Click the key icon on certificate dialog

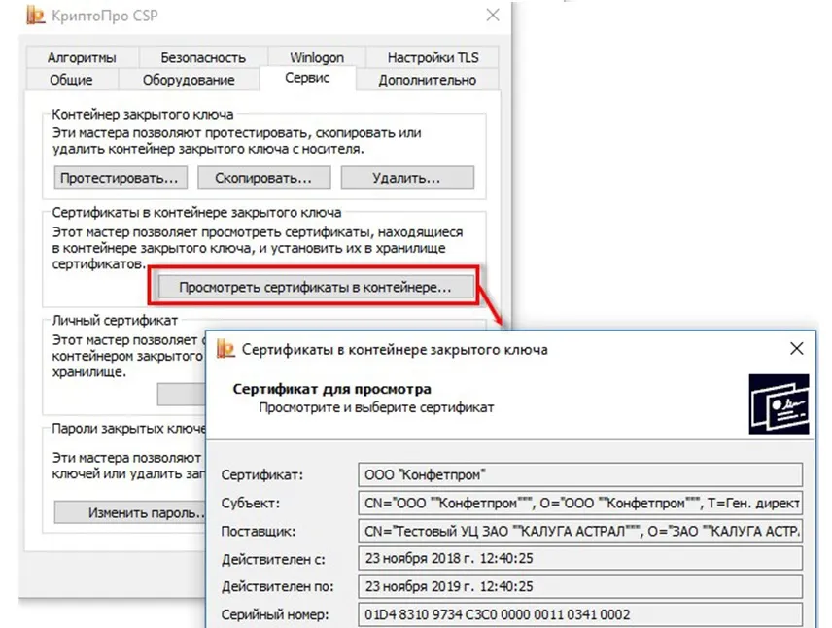pyautogui.click(x=226, y=348)
